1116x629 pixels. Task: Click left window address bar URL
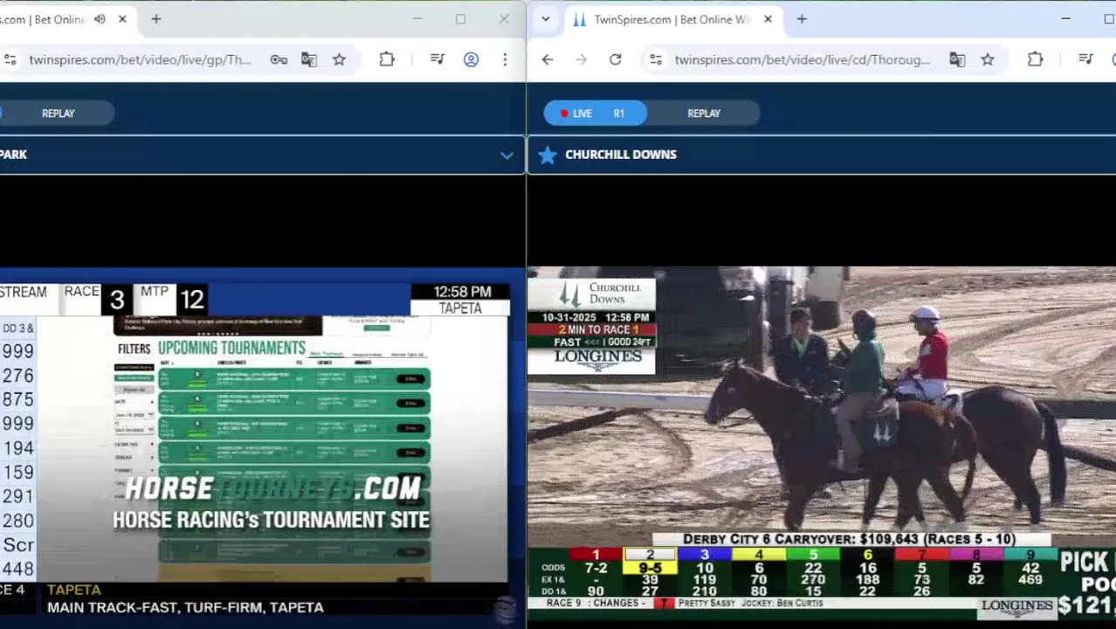coord(140,59)
